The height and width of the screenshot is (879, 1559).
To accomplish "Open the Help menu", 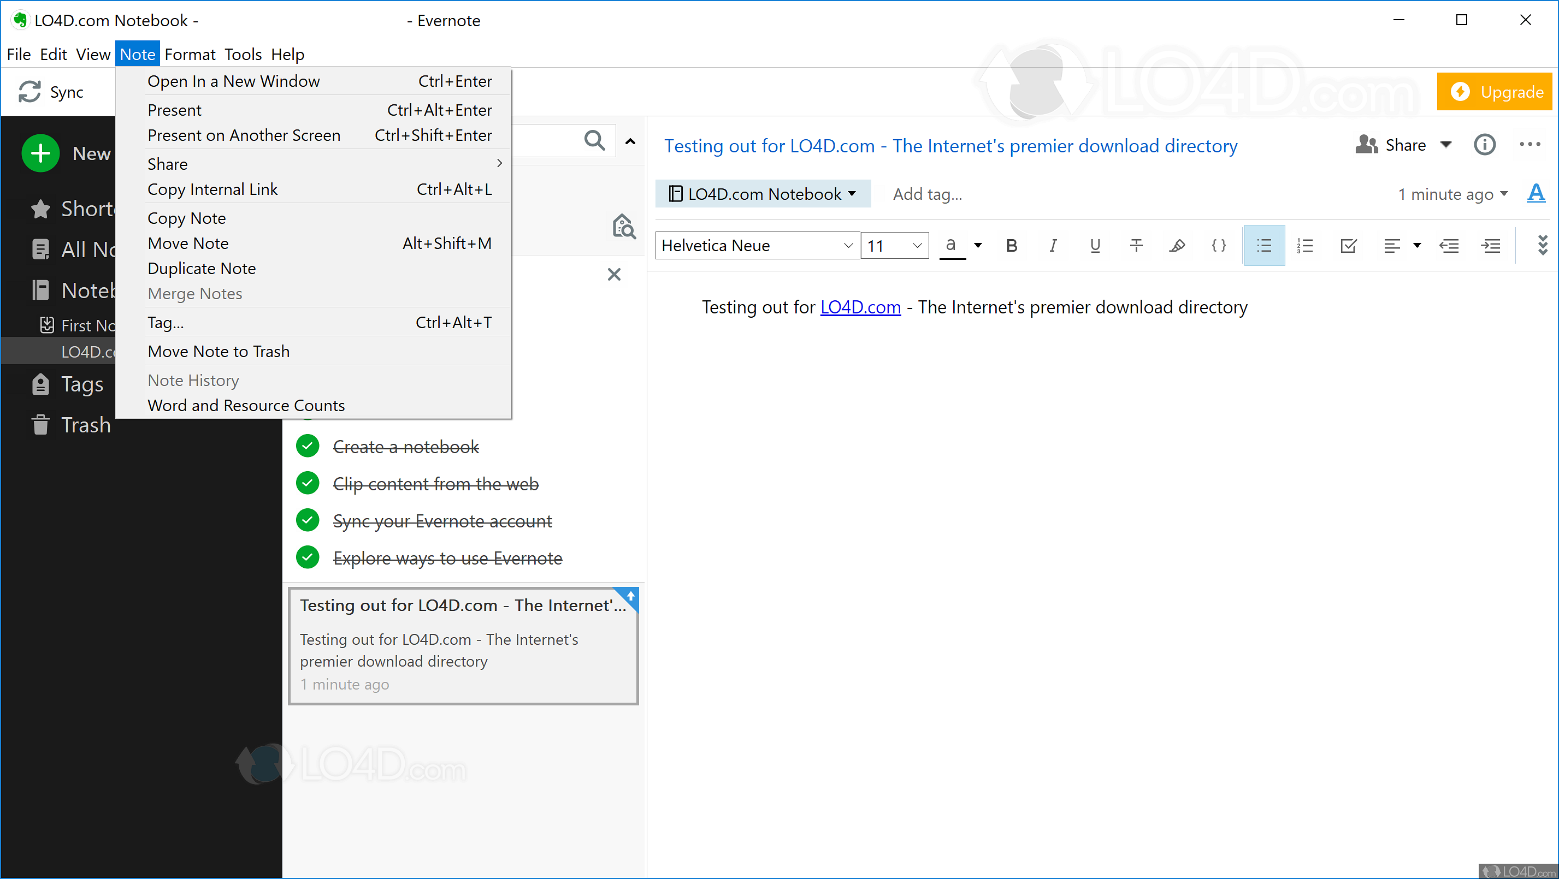I will point(287,55).
